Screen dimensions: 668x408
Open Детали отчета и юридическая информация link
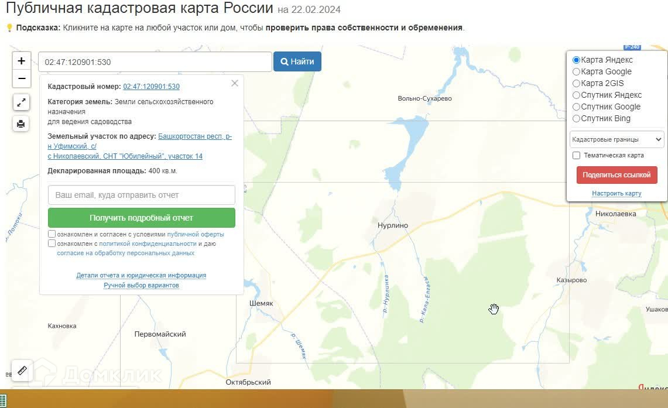tap(142, 276)
